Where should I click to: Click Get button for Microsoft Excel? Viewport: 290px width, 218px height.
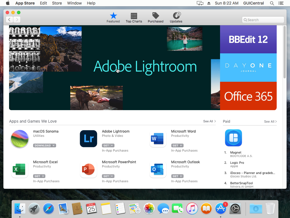(37, 176)
